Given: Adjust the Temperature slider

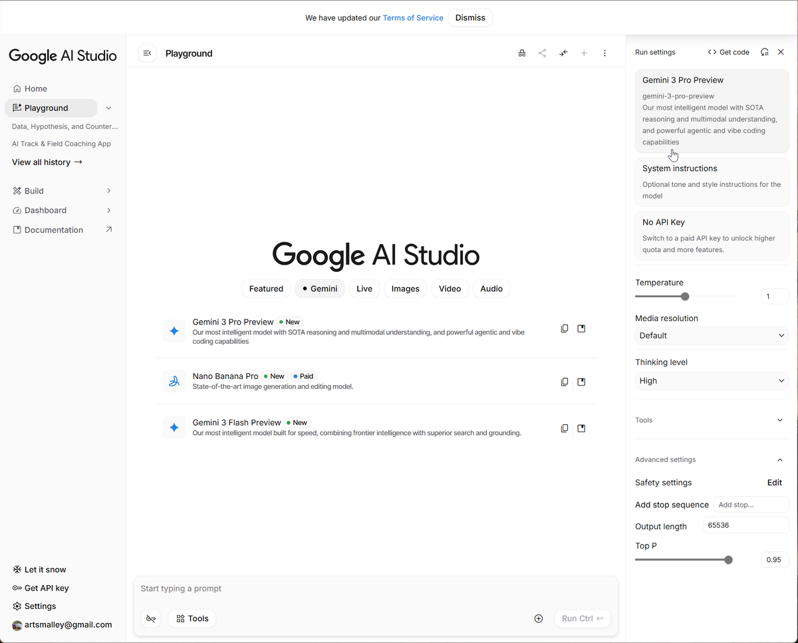Looking at the screenshot, I should pos(685,297).
